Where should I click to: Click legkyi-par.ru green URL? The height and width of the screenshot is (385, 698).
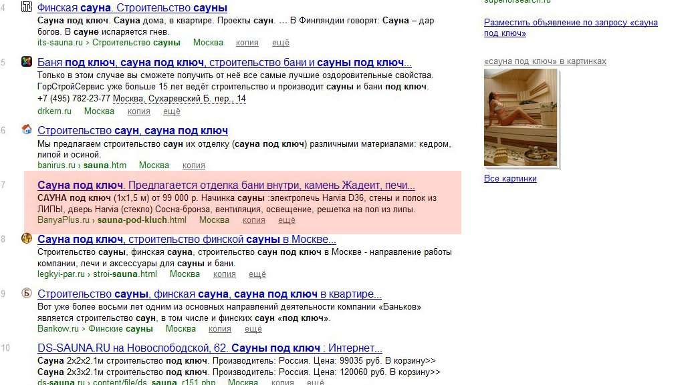(61, 274)
